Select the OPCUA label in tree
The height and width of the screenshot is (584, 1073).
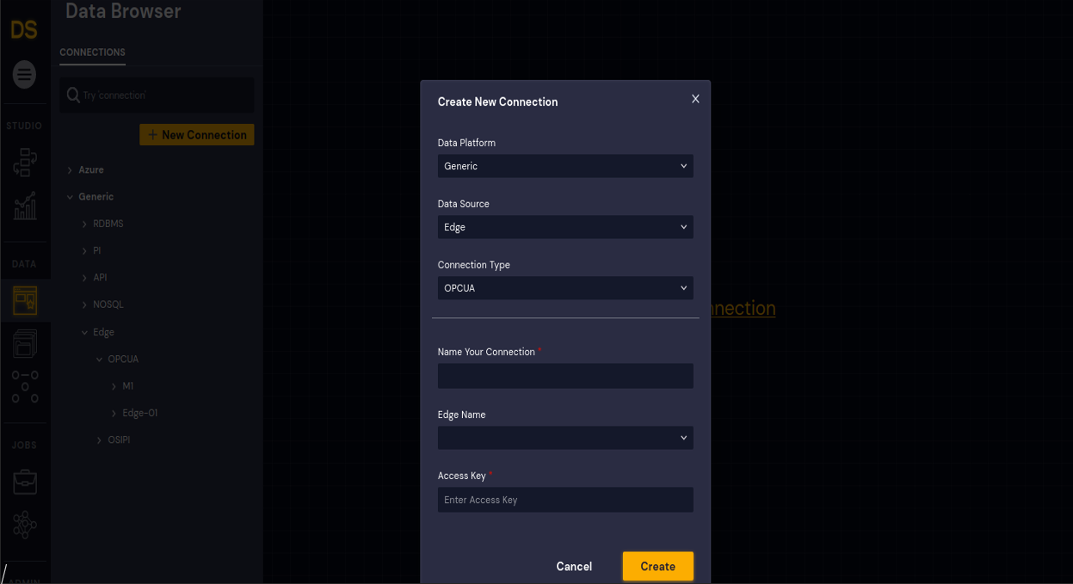coord(123,359)
